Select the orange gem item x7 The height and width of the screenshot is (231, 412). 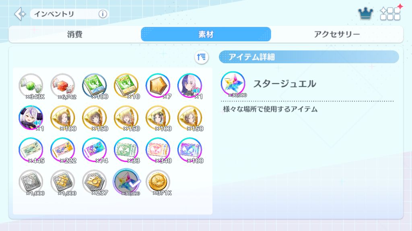point(158,86)
